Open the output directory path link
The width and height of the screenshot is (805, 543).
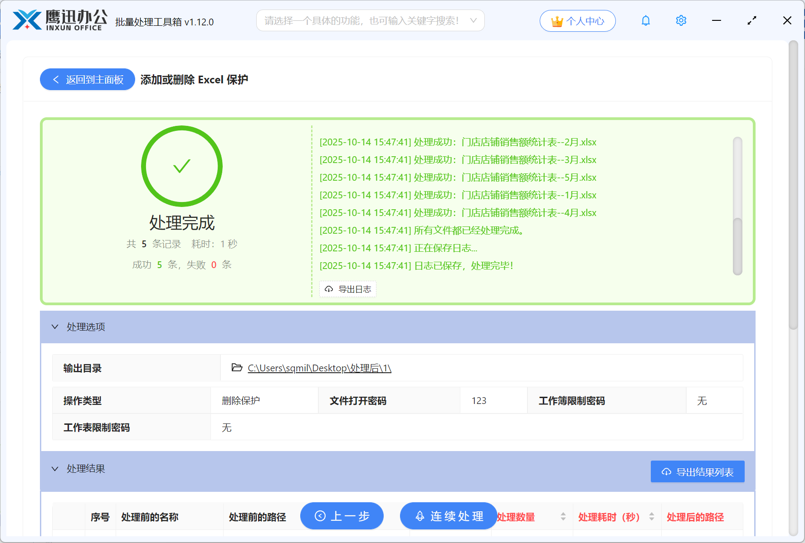tap(319, 368)
